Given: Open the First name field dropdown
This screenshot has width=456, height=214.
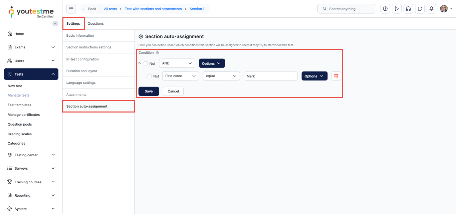Looking at the screenshot, I should (x=180, y=76).
